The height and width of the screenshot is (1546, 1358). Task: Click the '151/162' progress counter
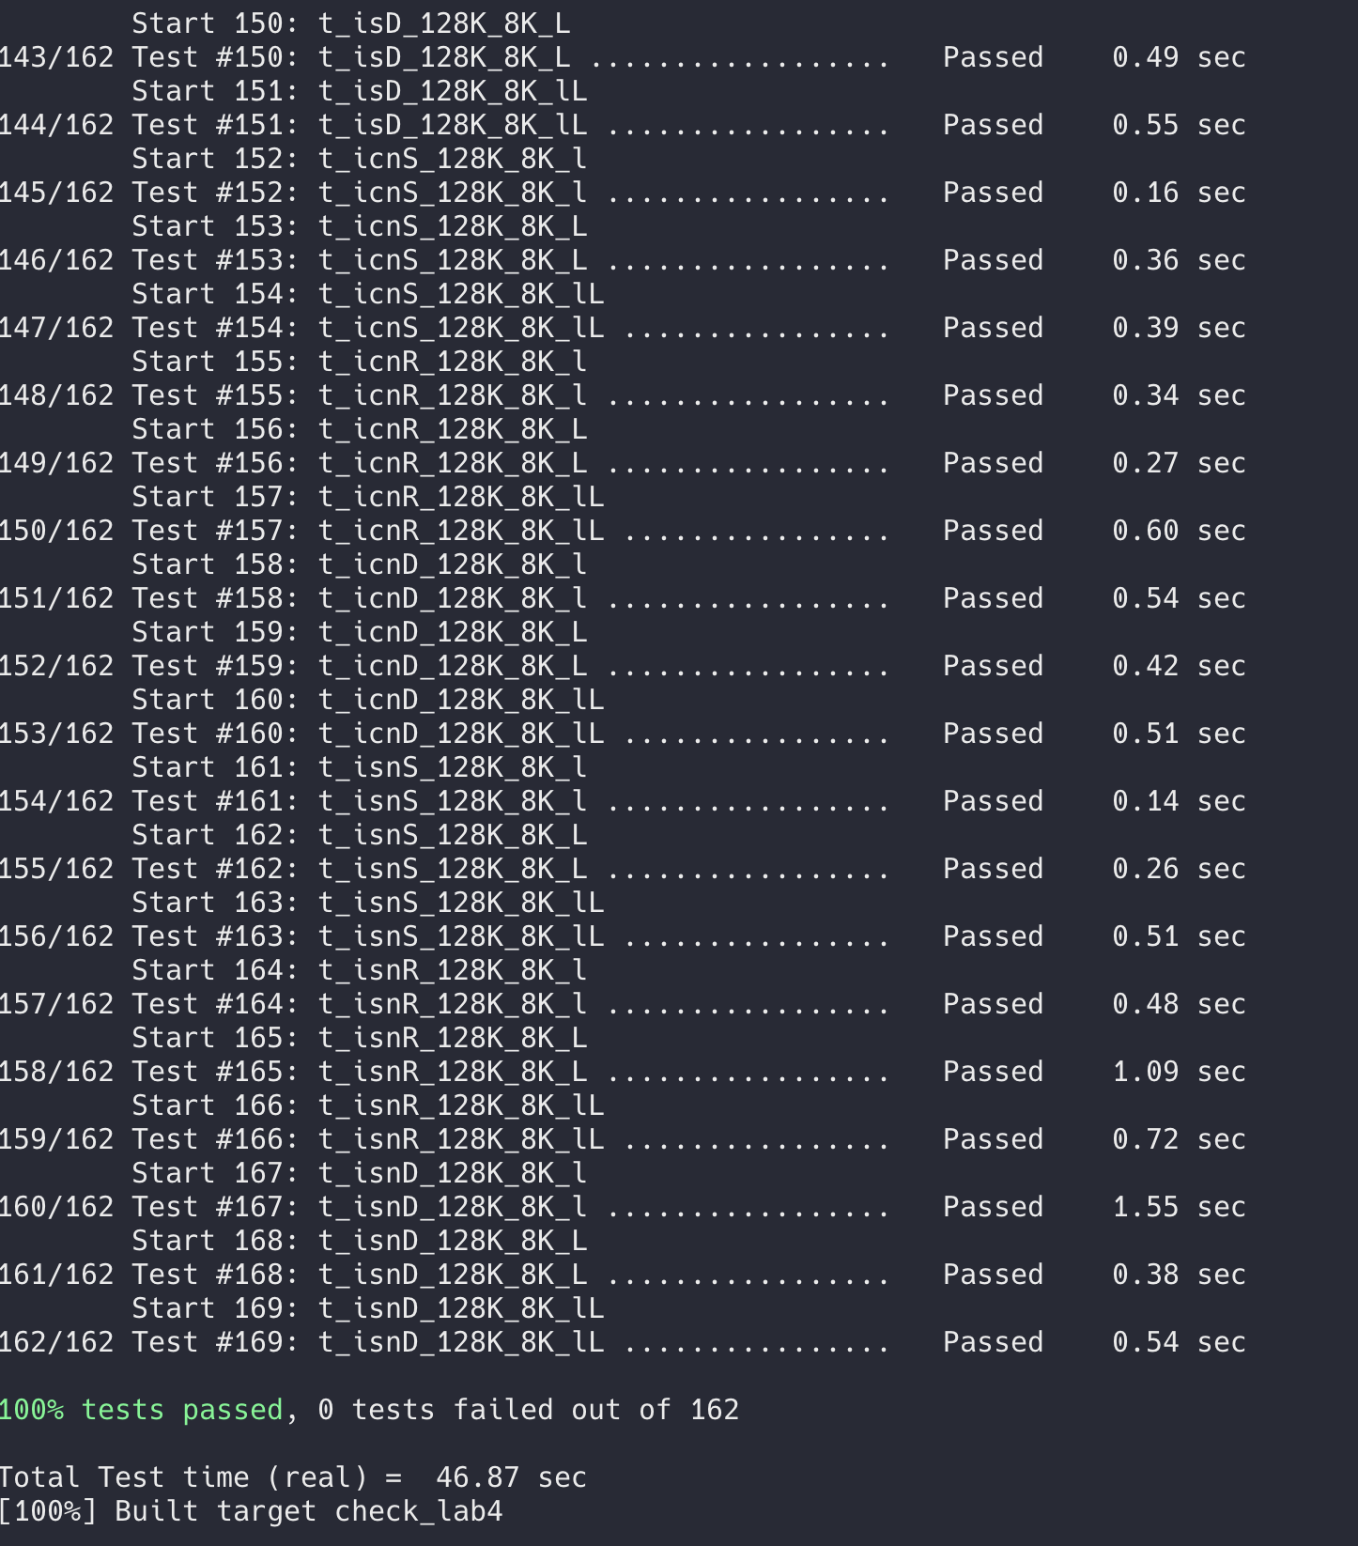[x=56, y=598]
